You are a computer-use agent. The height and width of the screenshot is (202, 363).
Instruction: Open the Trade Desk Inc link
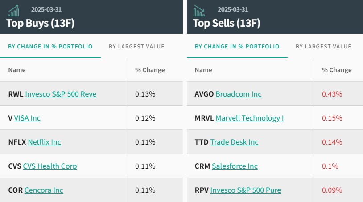[x=234, y=142]
